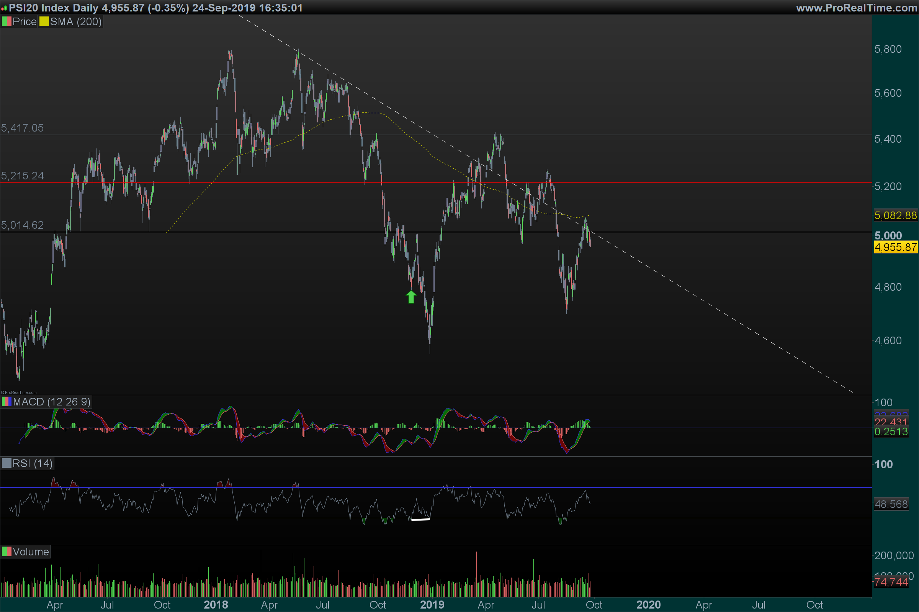Click the Volume green-red legend icon
Image resolution: width=919 pixels, height=612 pixels.
tap(6, 552)
